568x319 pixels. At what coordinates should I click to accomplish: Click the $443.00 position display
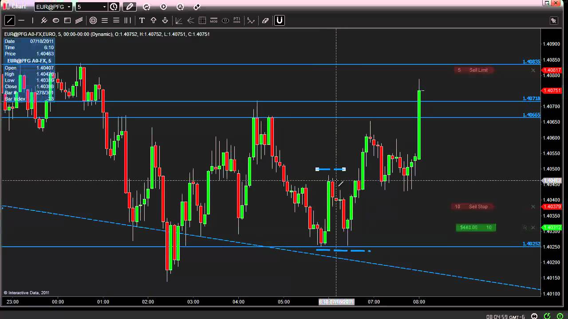[x=469, y=227]
